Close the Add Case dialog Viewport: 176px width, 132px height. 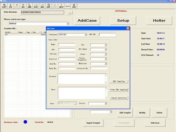pos(128,28)
